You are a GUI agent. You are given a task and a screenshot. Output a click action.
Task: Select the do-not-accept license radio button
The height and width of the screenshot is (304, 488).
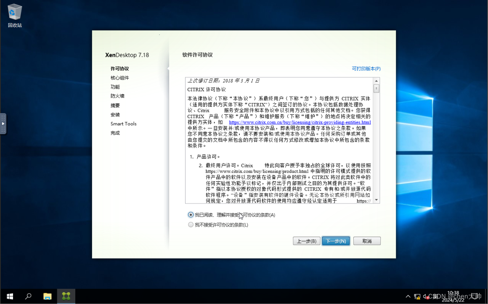(191, 225)
